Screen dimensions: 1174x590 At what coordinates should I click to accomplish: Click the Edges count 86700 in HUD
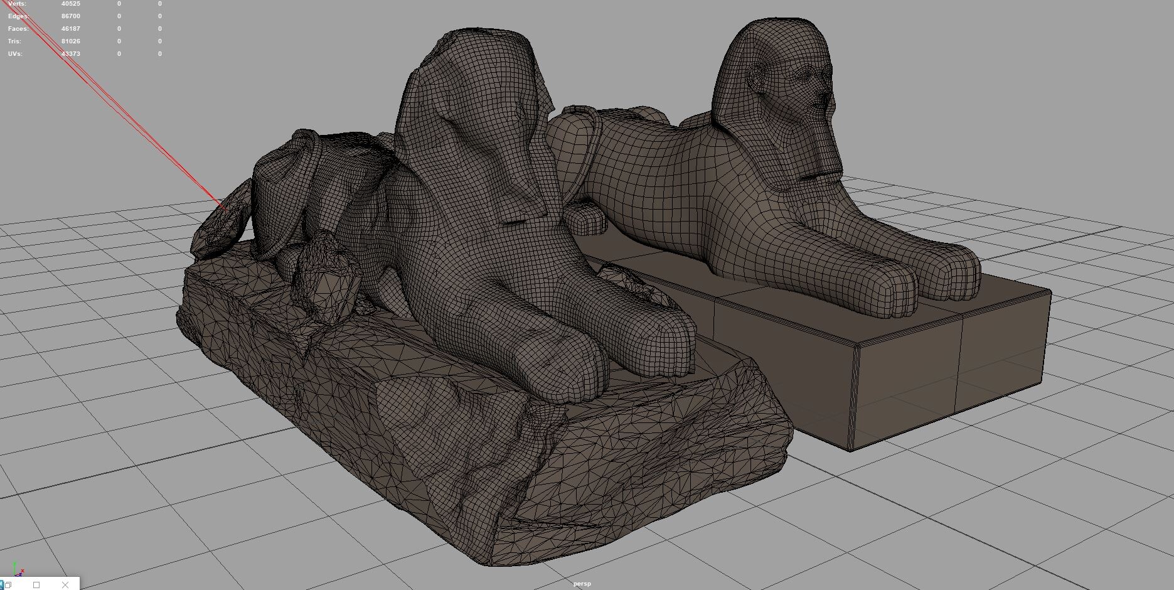point(70,16)
